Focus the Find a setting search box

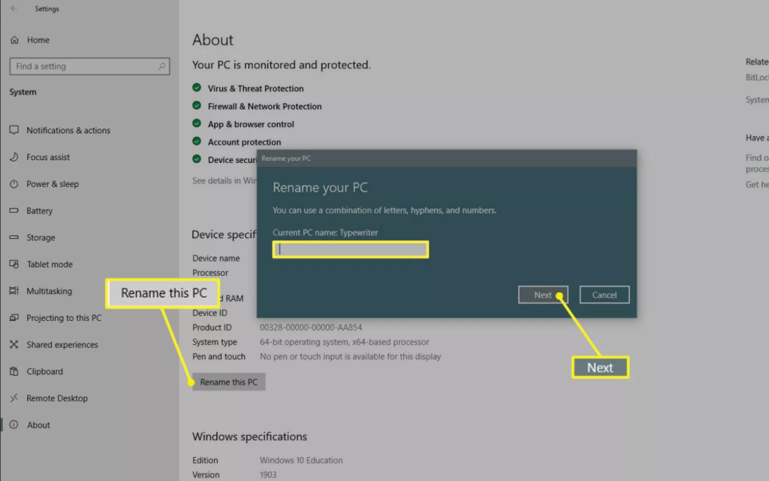(x=90, y=66)
